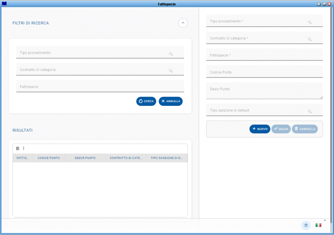Click the window minimize-to-corner button
The width and height of the screenshot is (334, 235).
[319, 4]
